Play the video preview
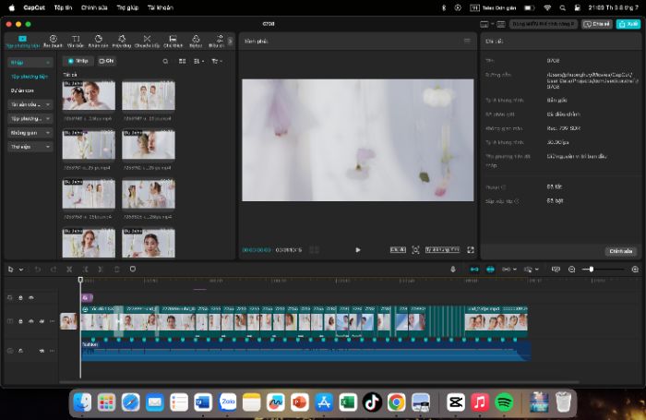 358,250
